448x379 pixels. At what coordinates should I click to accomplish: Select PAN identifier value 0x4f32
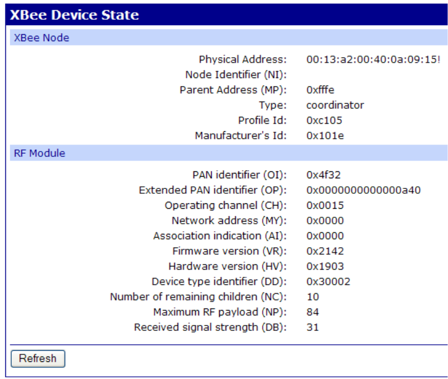point(323,175)
